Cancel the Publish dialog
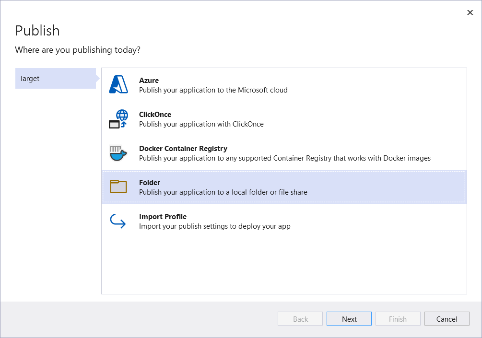 447,319
